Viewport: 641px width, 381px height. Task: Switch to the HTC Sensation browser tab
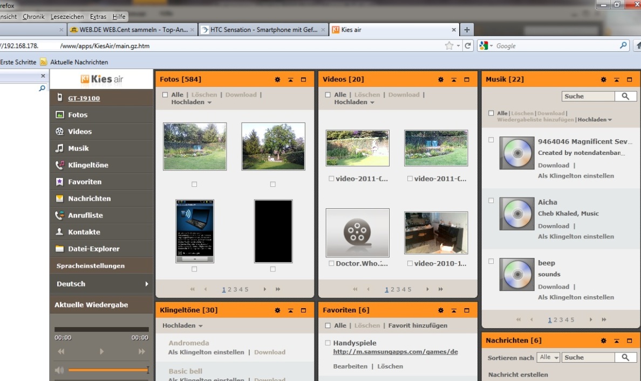(263, 30)
